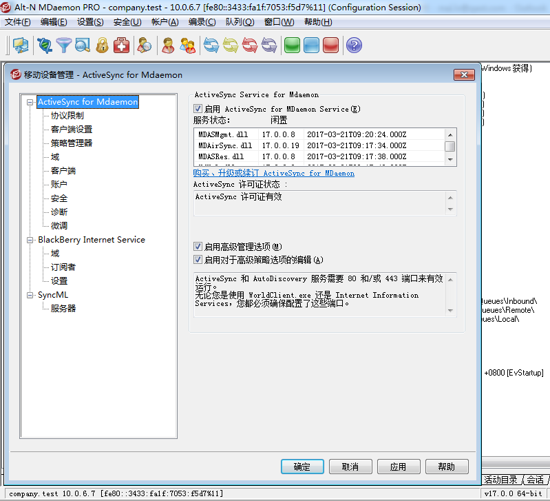
Task: Click the blue DNA-like toolbar icon
Action: pos(45,45)
